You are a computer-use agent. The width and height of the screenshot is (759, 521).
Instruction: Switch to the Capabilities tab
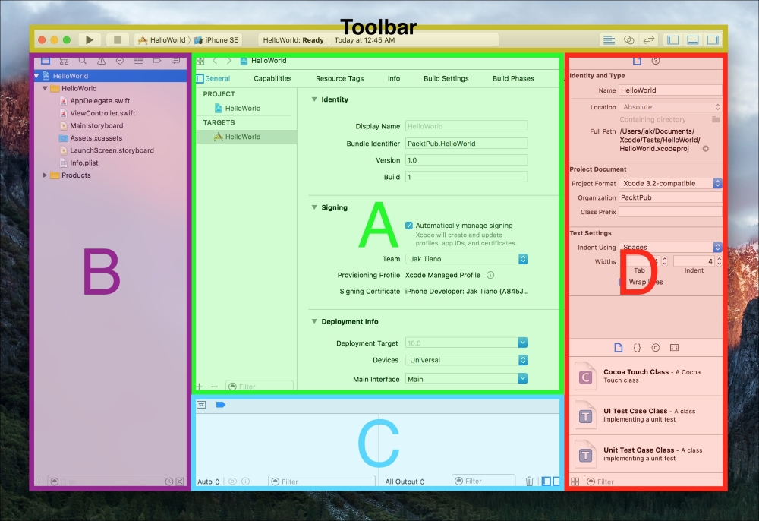272,78
